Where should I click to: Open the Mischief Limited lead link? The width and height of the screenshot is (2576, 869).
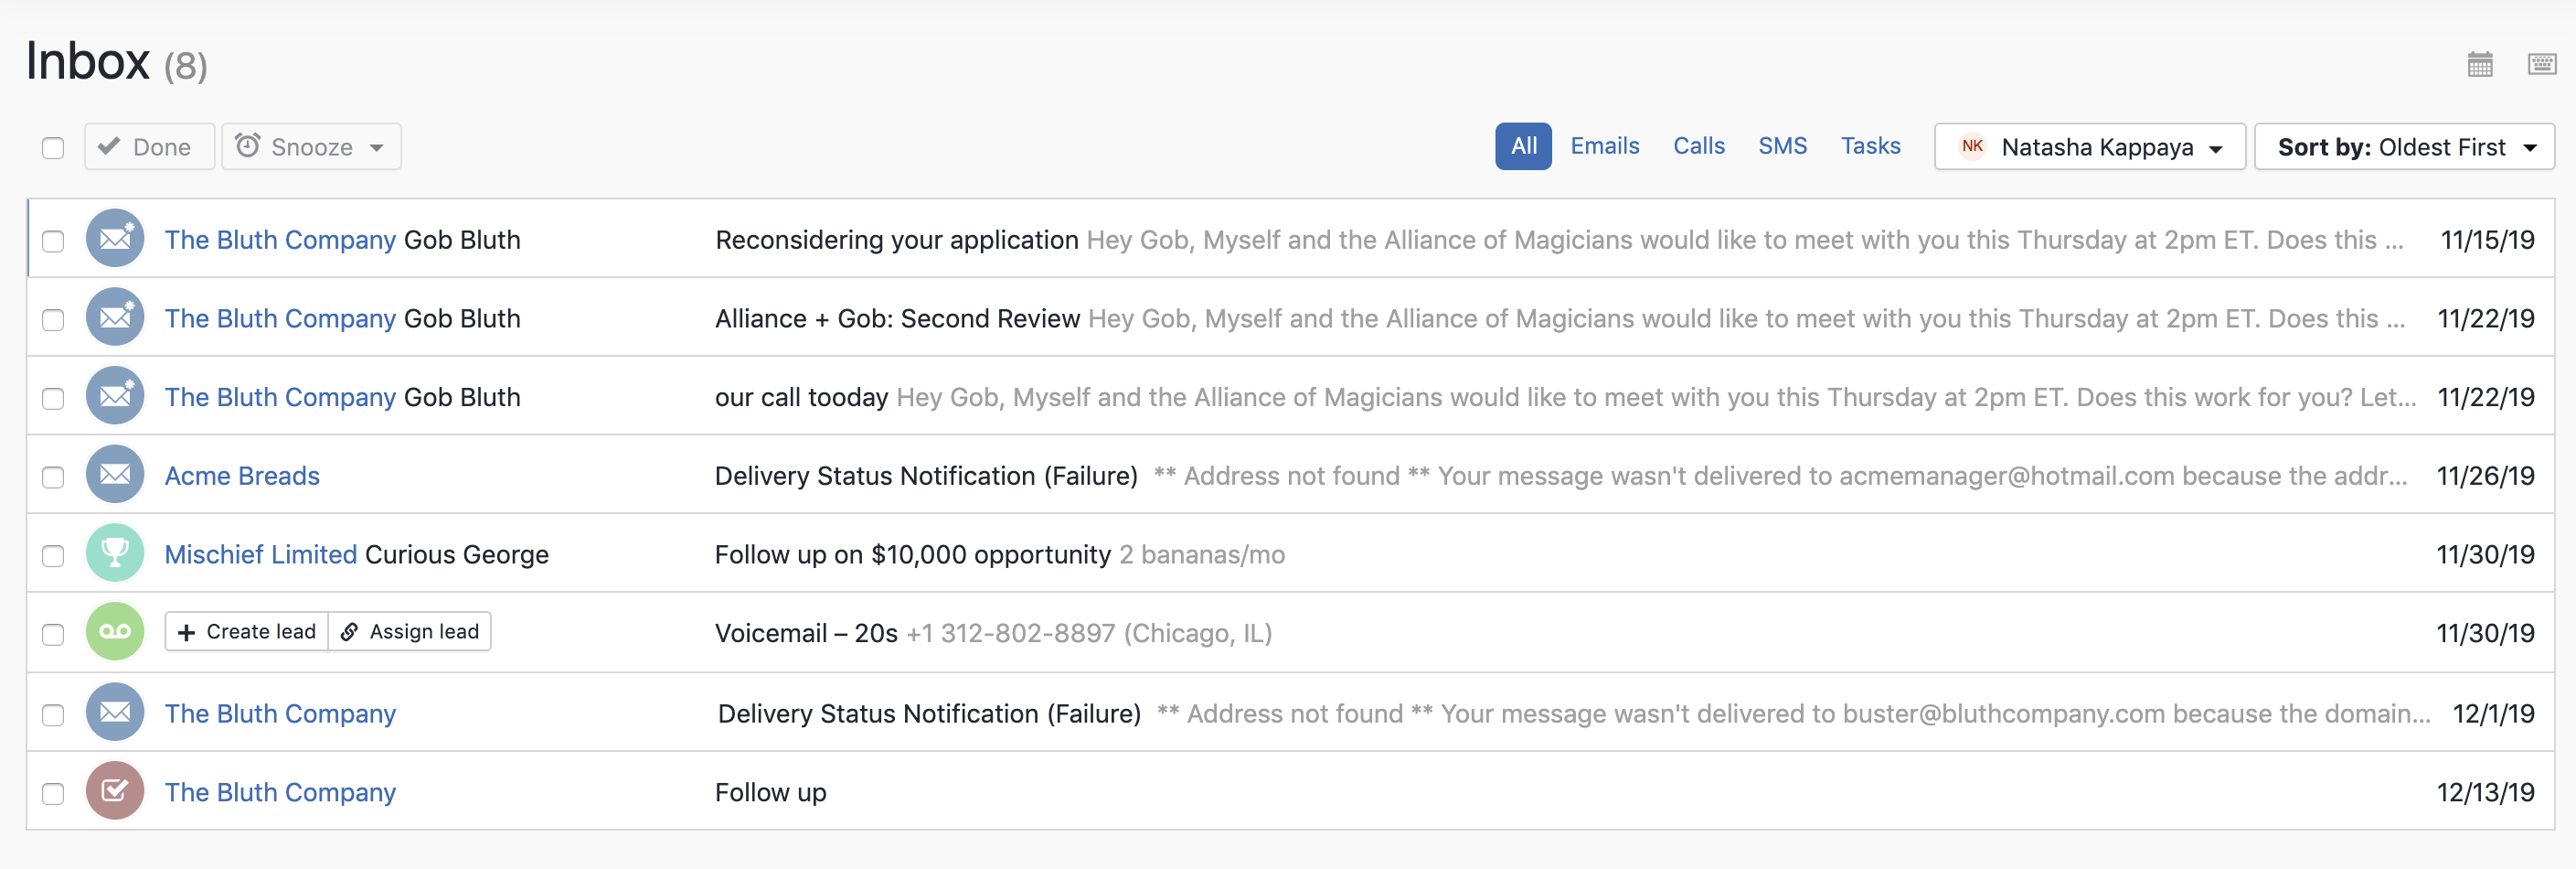tap(260, 554)
